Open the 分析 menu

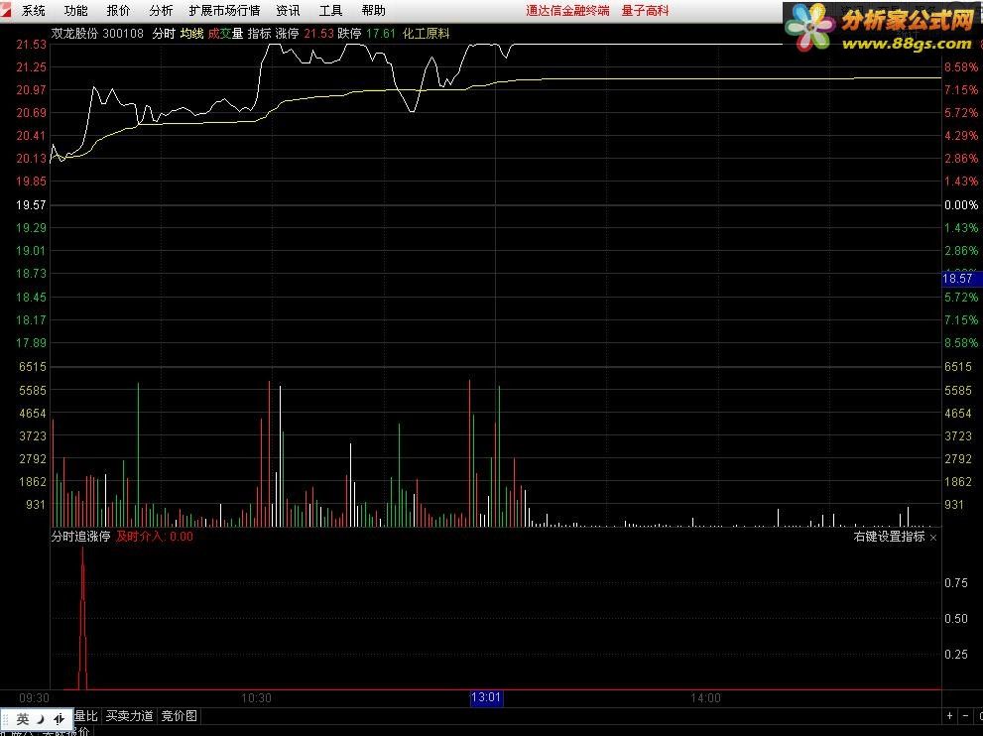point(161,11)
